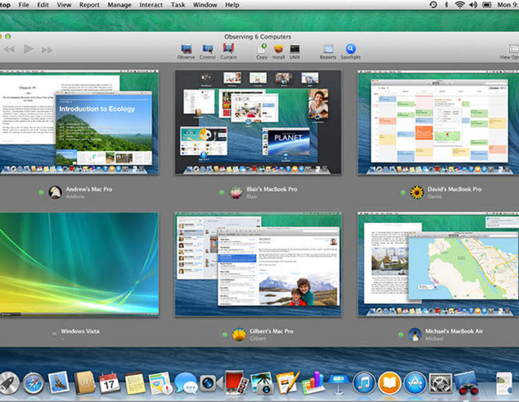This screenshot has width=519, height=402.
Task: Open the Interact menu
Action: tap(151, 5)
